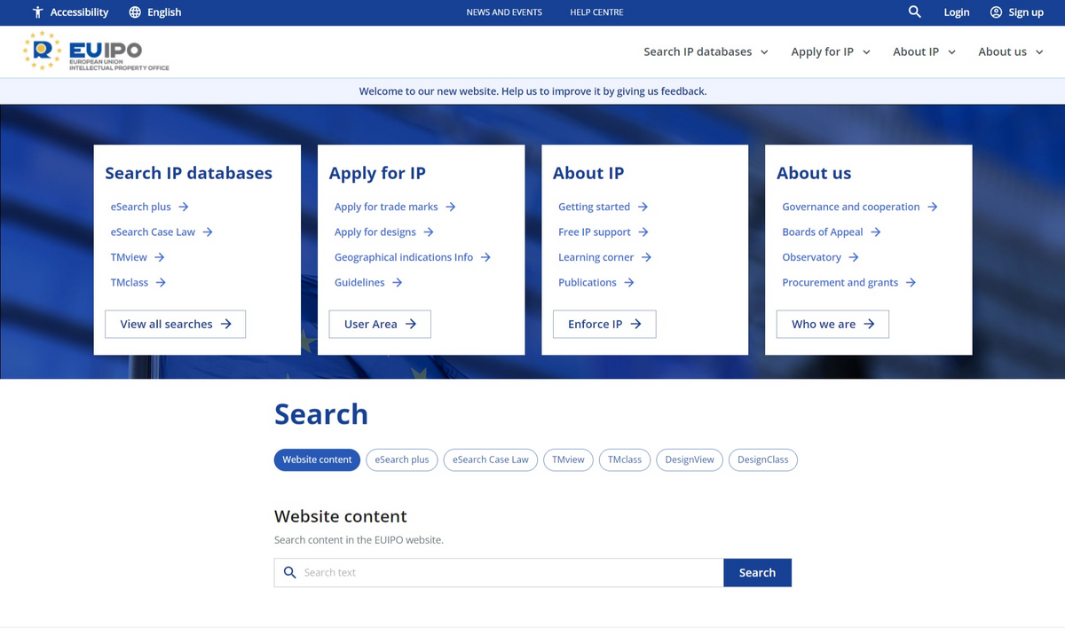Open Learning corner link
Image resolution: width=1065 pixels, height=628 pixels.
(x=605, y=257)
